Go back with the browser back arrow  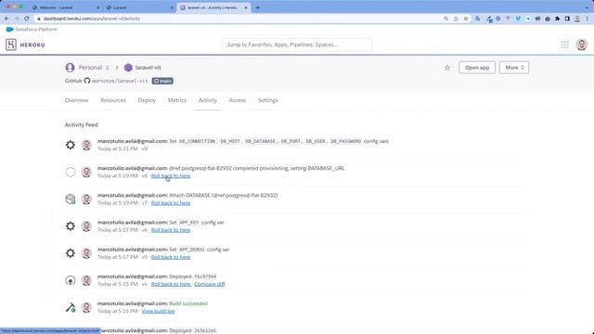tap(6, 19)
